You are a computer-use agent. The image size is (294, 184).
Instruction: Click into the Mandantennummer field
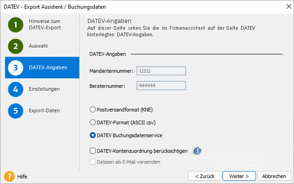[161, 71]
